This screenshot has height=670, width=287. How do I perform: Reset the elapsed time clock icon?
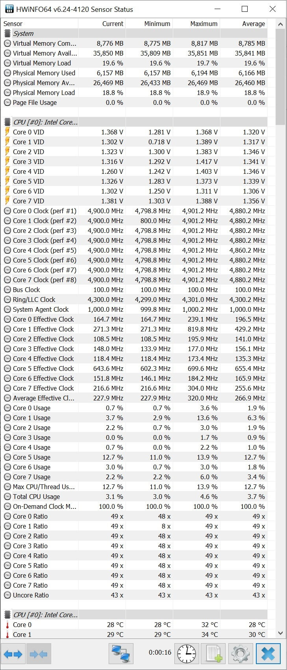tap(186, 654)
